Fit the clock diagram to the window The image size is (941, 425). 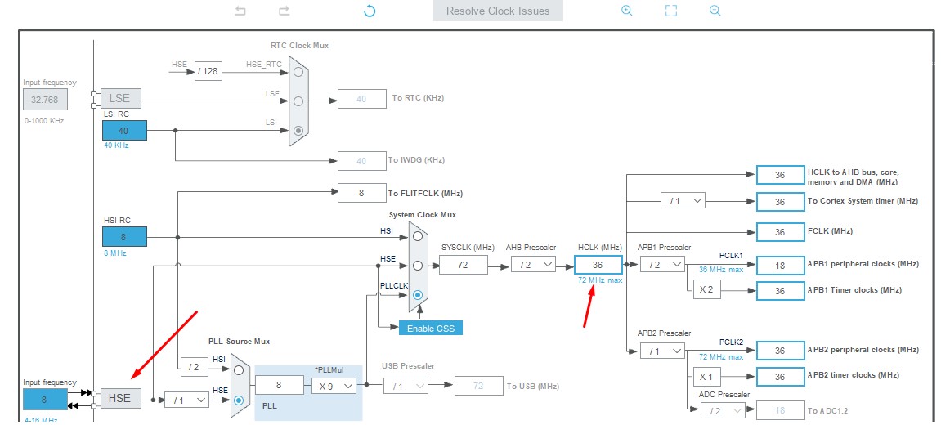671,11
